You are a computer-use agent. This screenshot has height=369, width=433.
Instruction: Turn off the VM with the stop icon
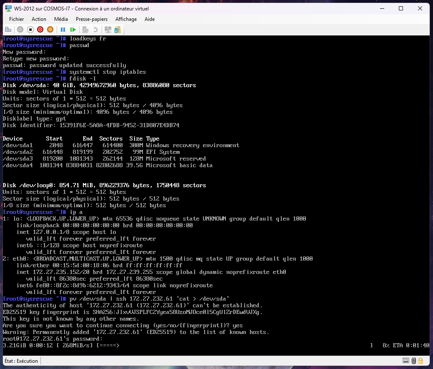30,30
